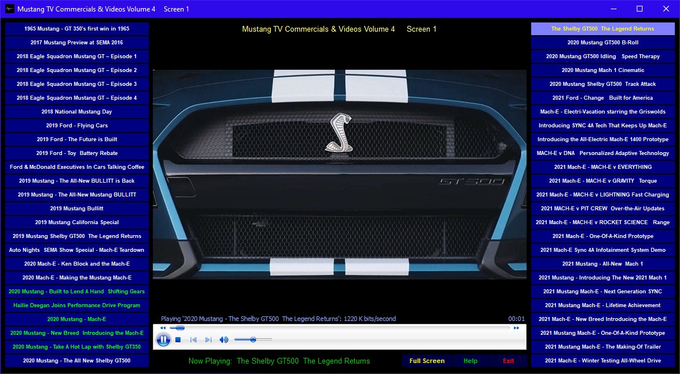
Task: Go to previous track in player
Action: [193, 340]
